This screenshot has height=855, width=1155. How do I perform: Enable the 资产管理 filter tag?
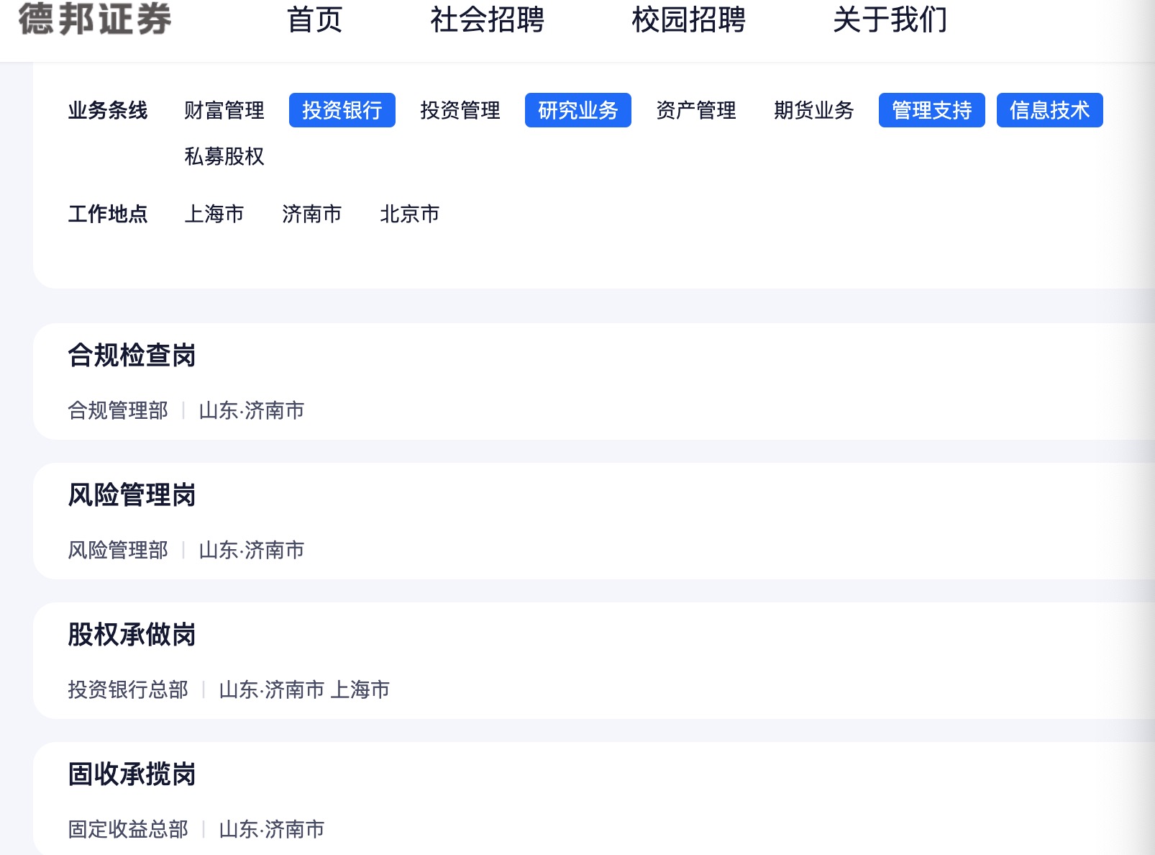click(695, 110)
